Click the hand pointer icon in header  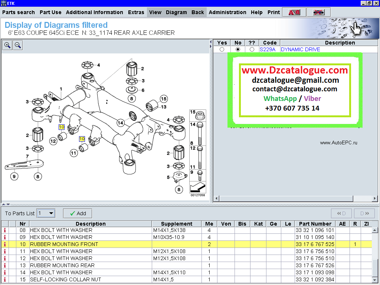356,28
